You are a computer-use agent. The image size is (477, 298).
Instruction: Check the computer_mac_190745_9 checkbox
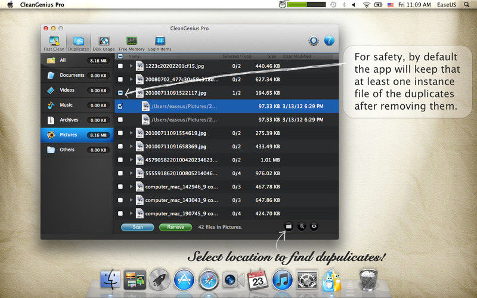[x=120, y=213]
